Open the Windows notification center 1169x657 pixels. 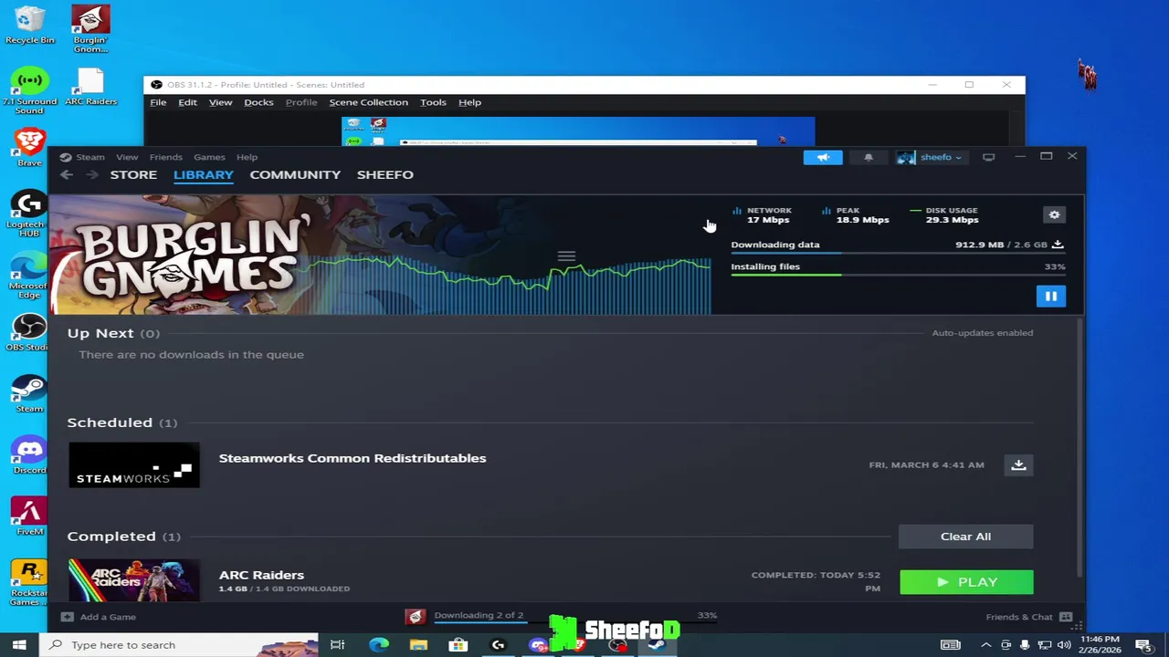1143,645
